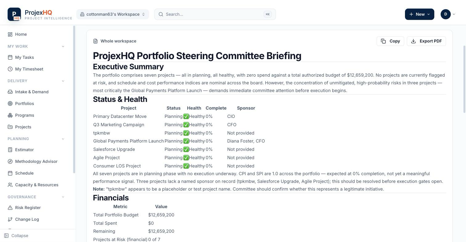466x242 pixels.
Task: Click the search magnifier icon
Action: (x=161, y=14)
